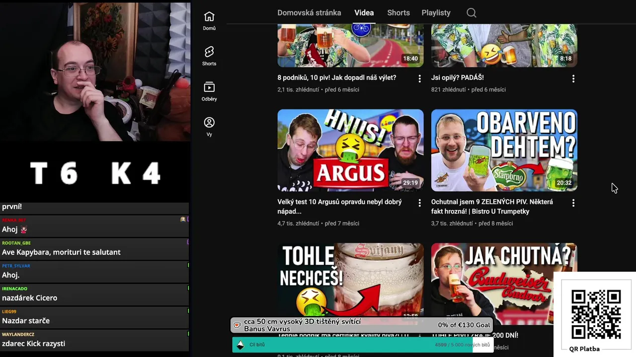Screen dimensions: 636x357
Task: Open the Playlisty tab
Action: [x=436, y=13]
